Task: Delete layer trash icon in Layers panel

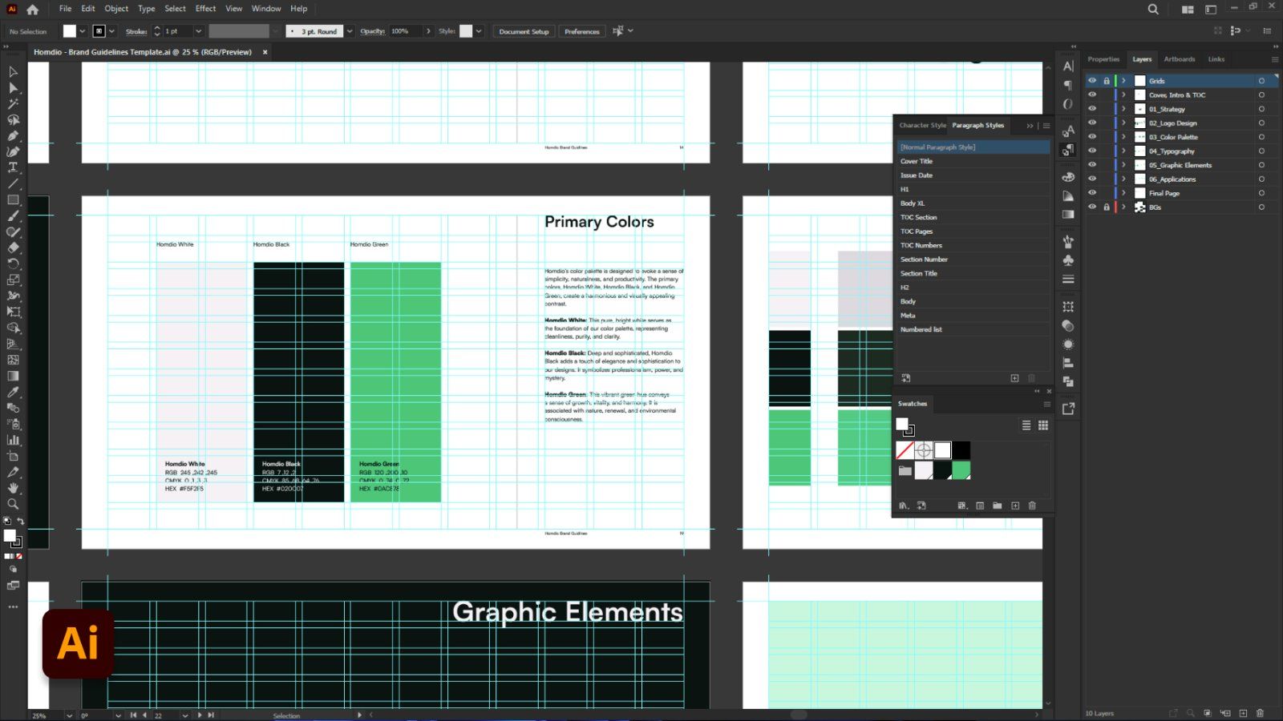Action: 1260,713
